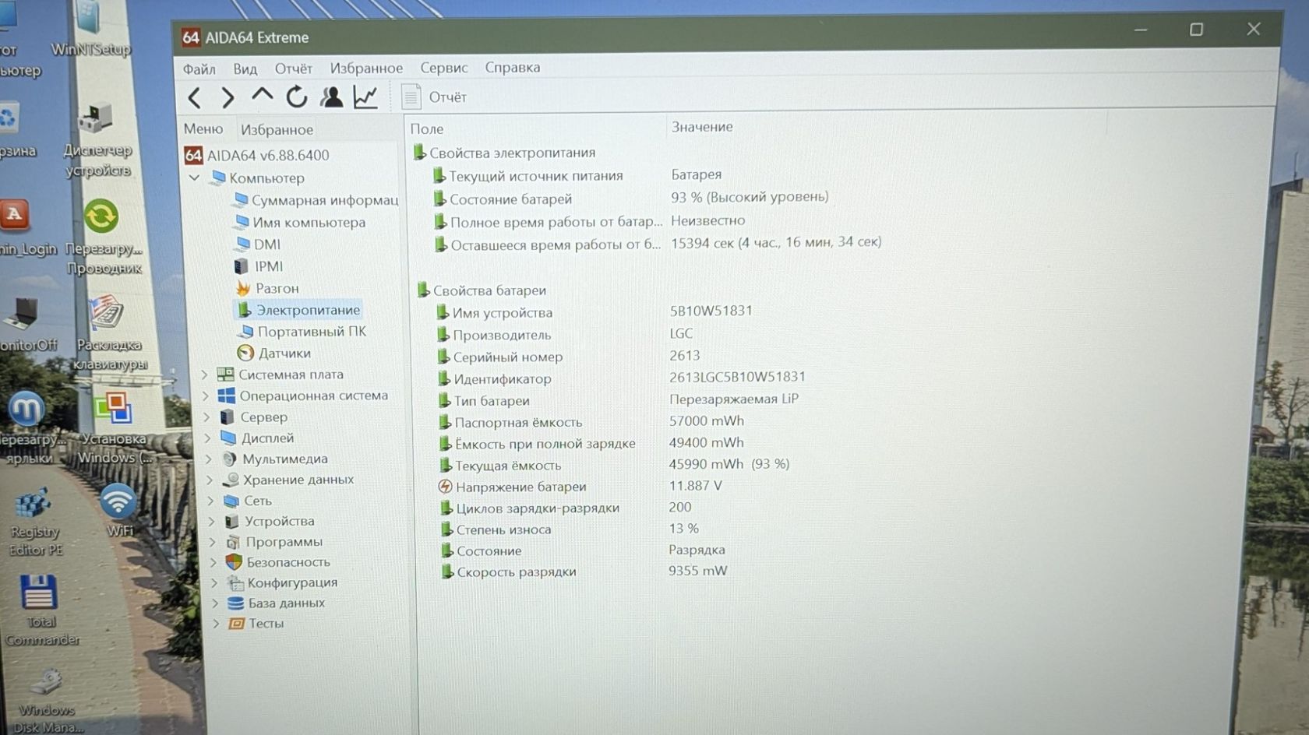Click the Back navigation arrow
The image size is (1309, 735).
[195, 97]
